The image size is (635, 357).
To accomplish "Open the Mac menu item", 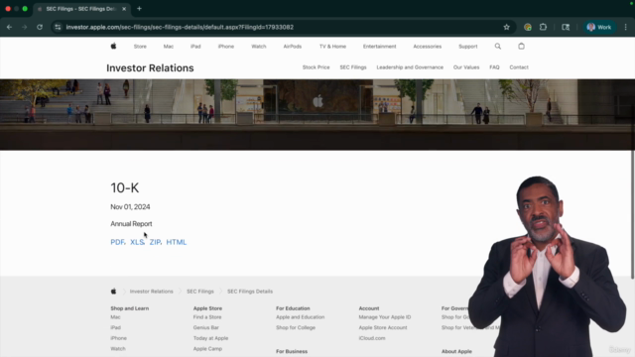I will (x=169, y=47).
